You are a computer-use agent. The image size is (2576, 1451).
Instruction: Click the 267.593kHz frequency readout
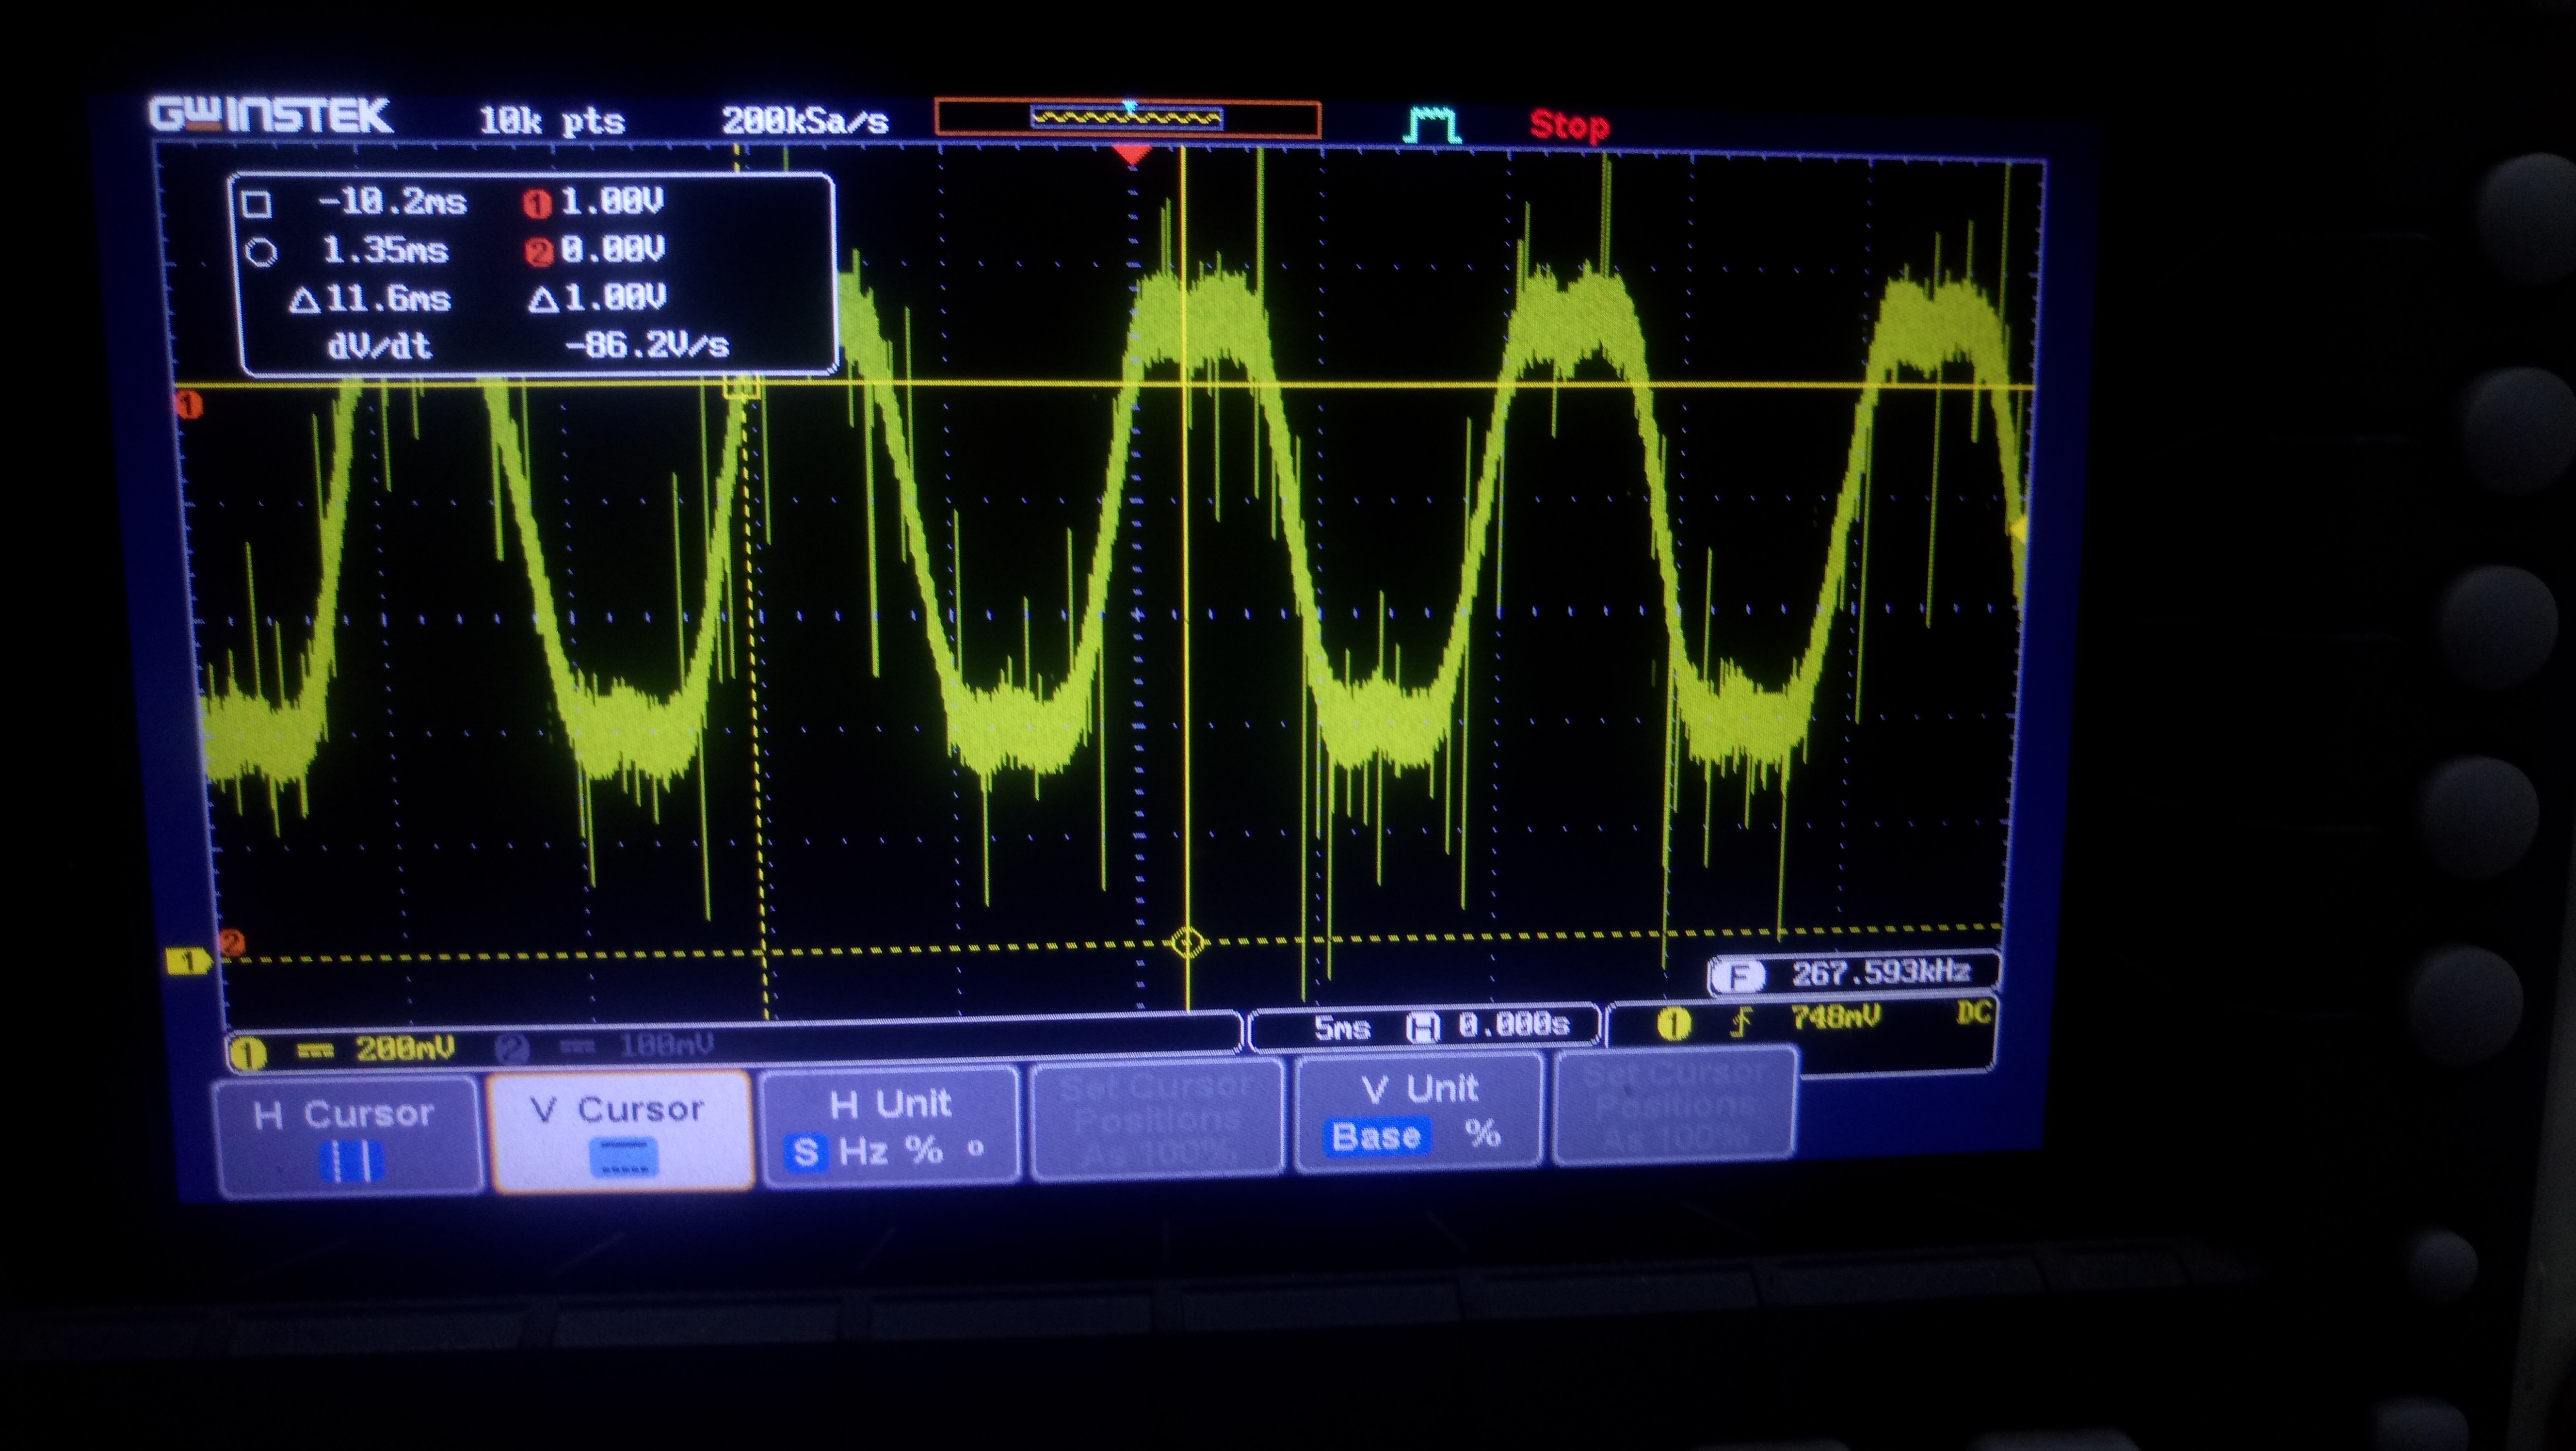tap(1881, 972)
